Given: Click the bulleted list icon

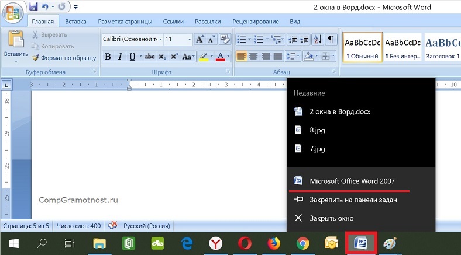Looking at the screenshot, I should (x=242, y=39).
